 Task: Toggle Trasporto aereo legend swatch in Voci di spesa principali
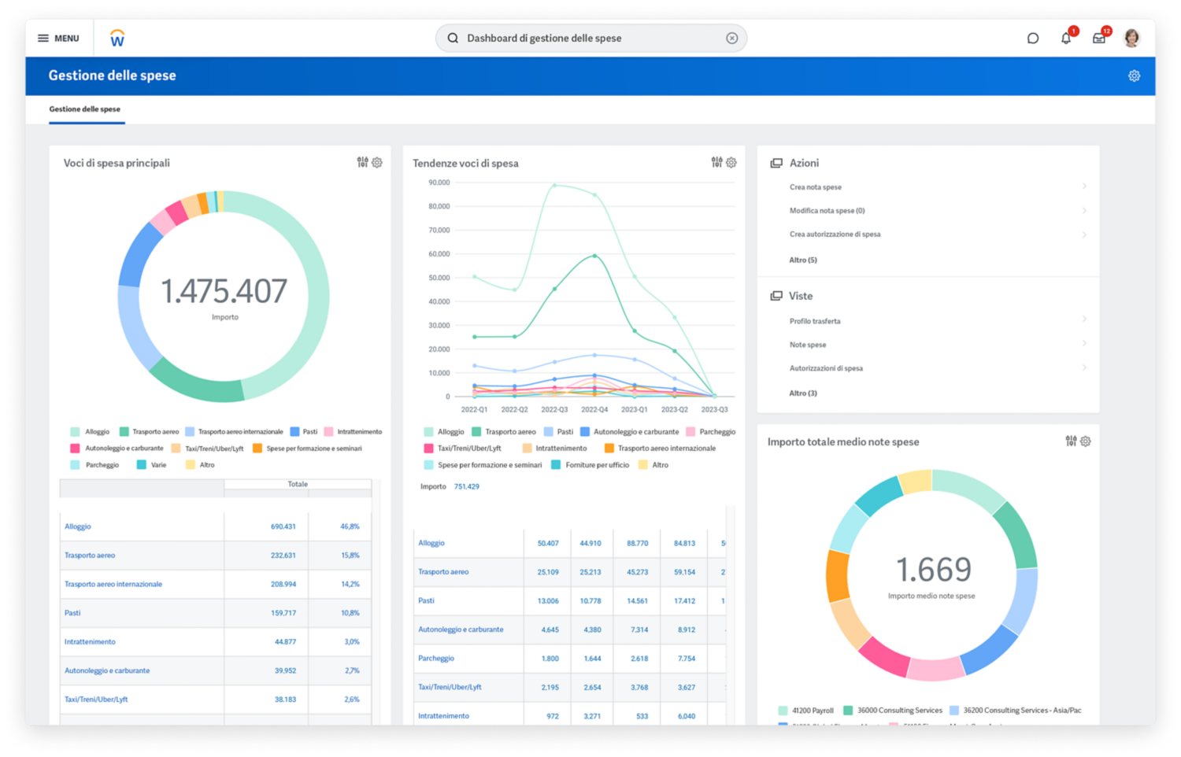click(124, 432)
